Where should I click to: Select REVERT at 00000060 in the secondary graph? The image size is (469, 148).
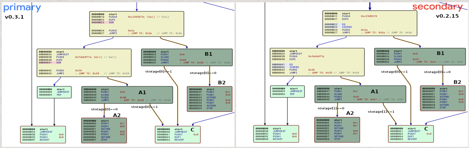269,139
